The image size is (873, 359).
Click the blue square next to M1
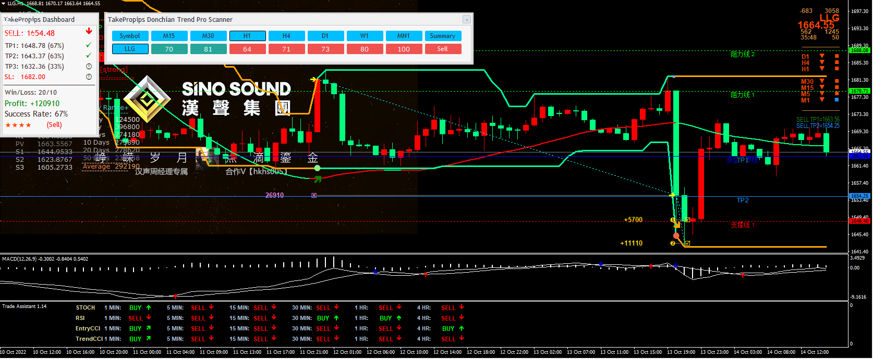(836, 100)
